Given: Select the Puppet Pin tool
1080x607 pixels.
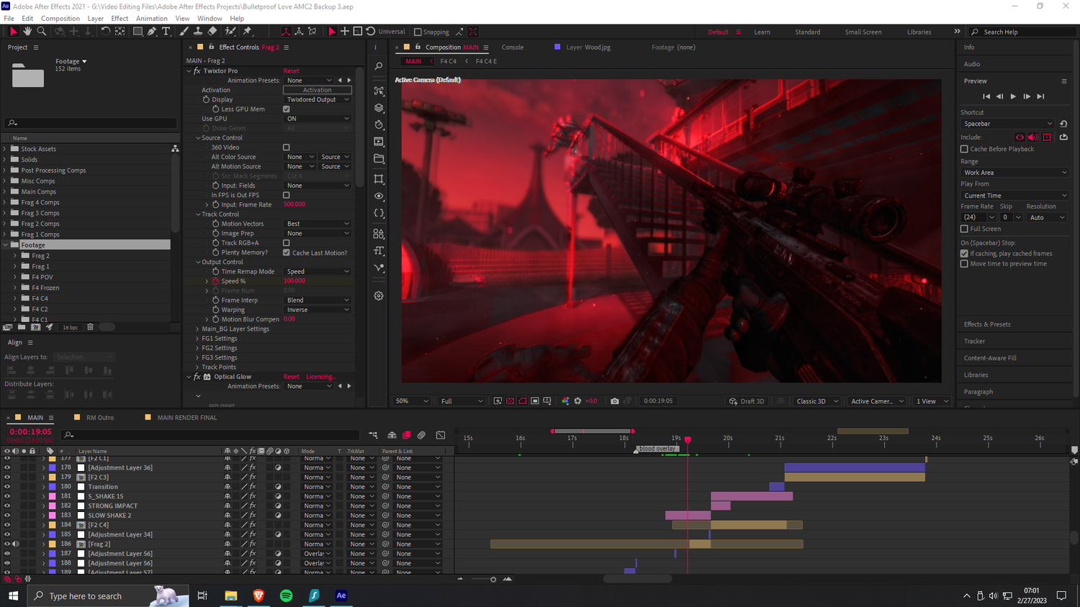Looking at the screenshot, I should (x=246, y=32).
